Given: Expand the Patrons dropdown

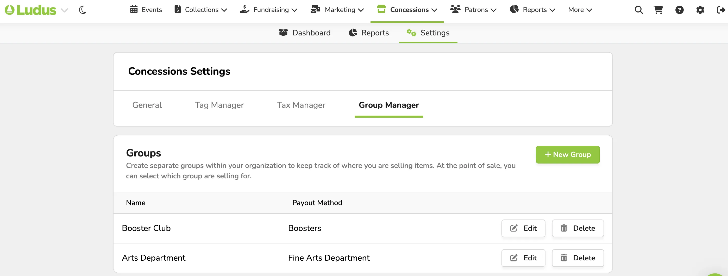Looking at the screenshot, I should [473, 10].
